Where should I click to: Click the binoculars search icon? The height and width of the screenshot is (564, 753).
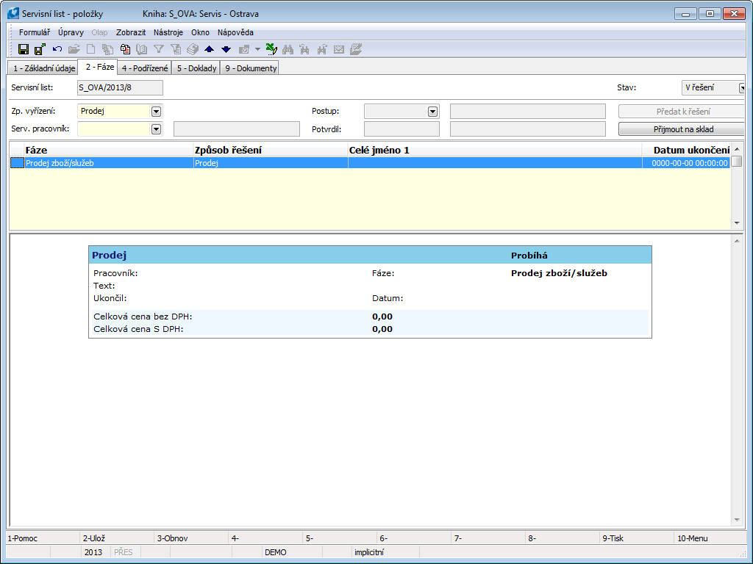pos(288,49)
